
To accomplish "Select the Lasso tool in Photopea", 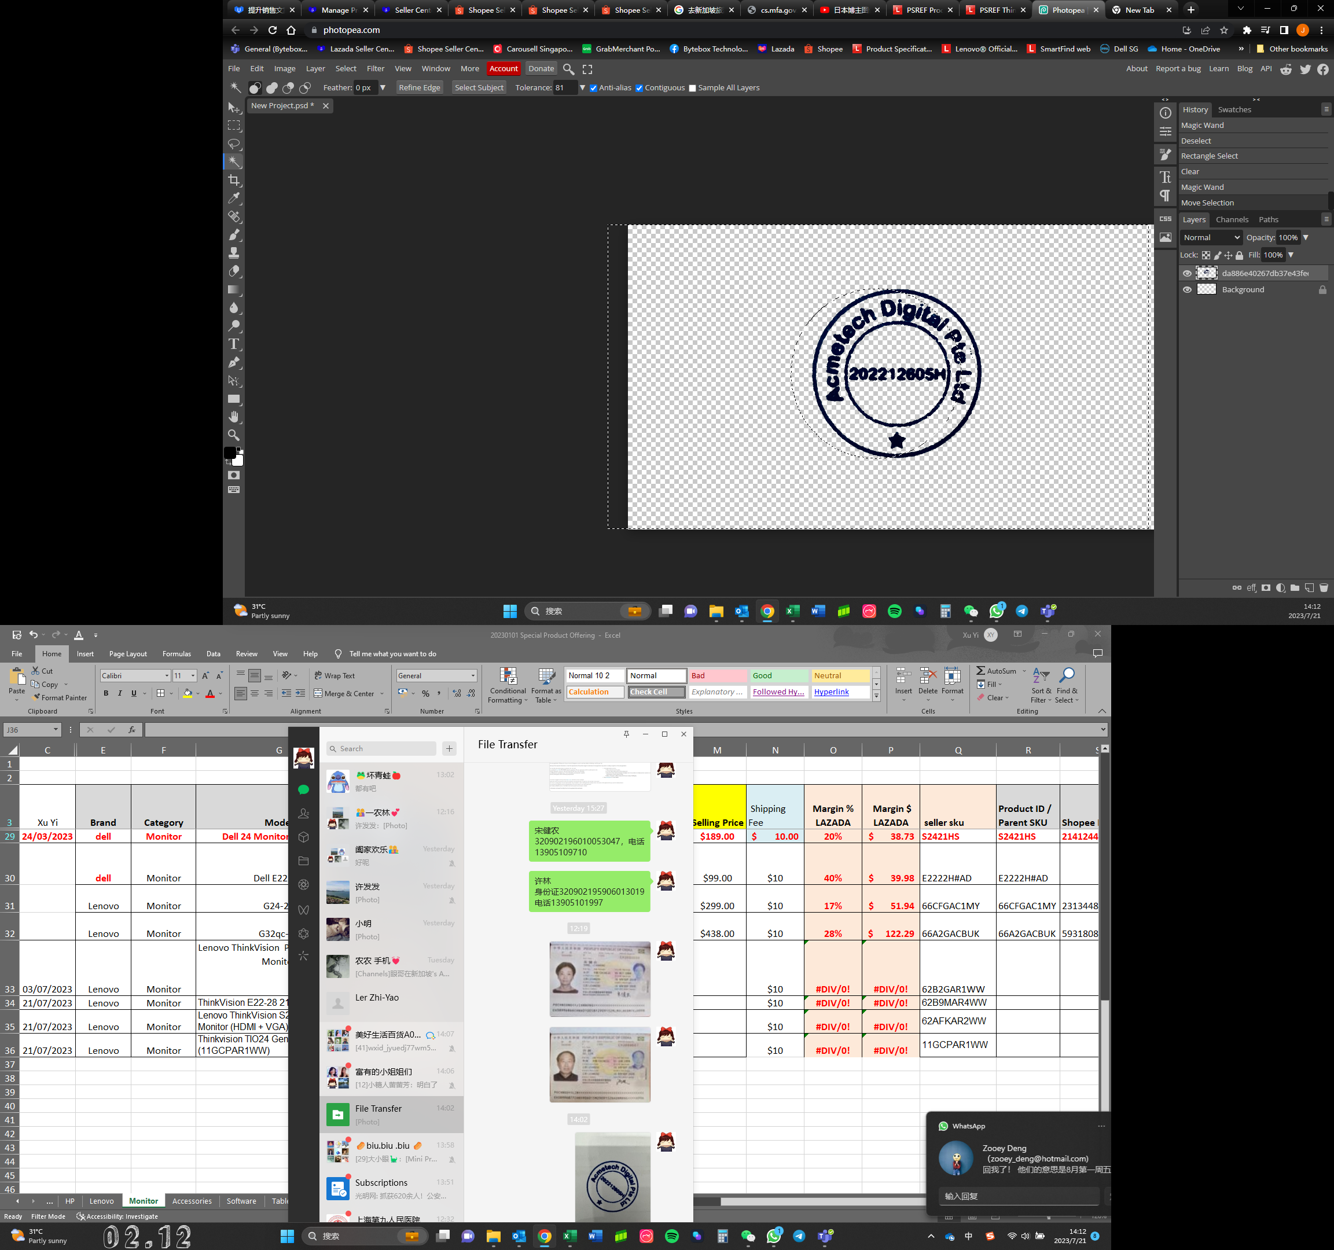I will [x=233, y=144].
